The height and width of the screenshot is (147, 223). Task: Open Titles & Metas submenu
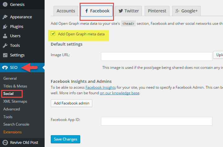click(x=15, y=86)
